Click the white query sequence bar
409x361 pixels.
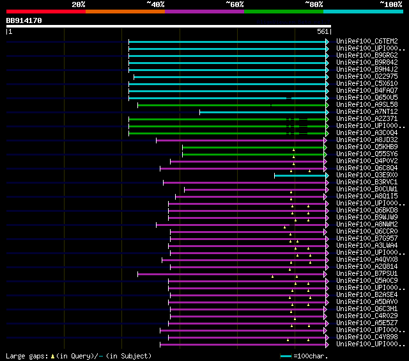pyautogui.click(x=169, y=26)
